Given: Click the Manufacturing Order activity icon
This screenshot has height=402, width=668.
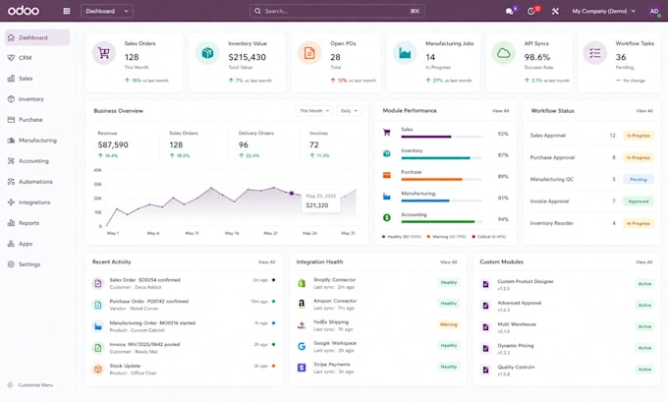Looking at the screenshot, I should 98,326.
